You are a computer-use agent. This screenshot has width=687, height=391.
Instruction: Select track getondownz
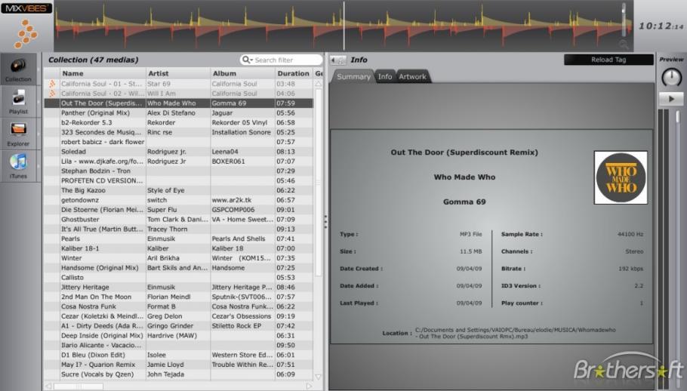[179, 200]
